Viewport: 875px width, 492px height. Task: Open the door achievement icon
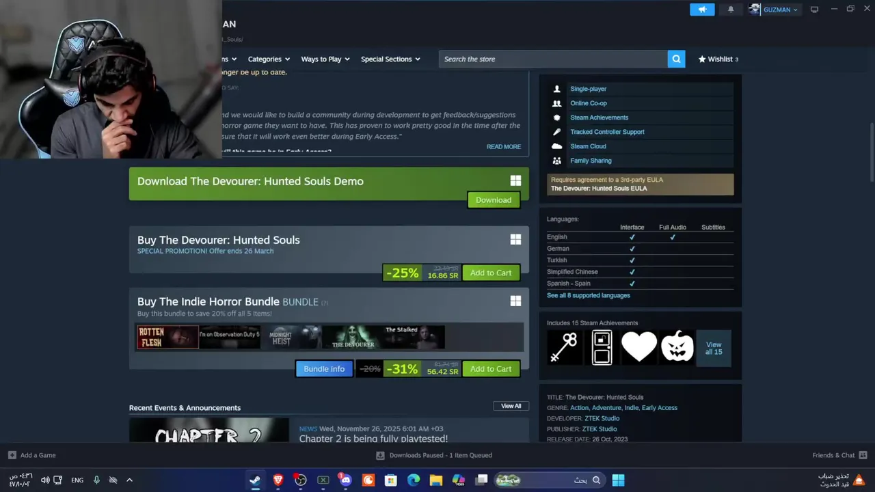[x=602, y=347]
